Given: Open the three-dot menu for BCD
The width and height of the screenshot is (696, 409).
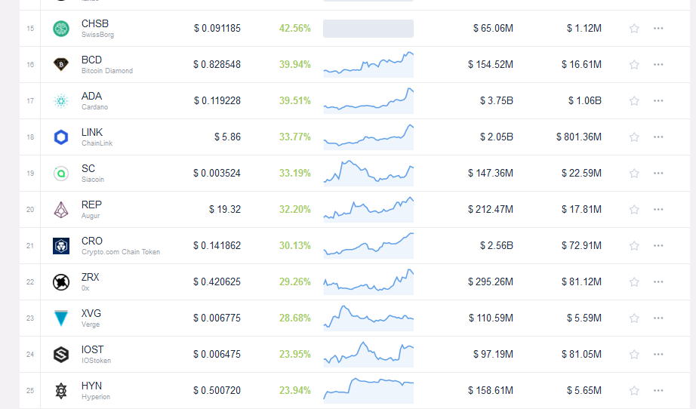Looking at the screenshot, I should (658, 65).
